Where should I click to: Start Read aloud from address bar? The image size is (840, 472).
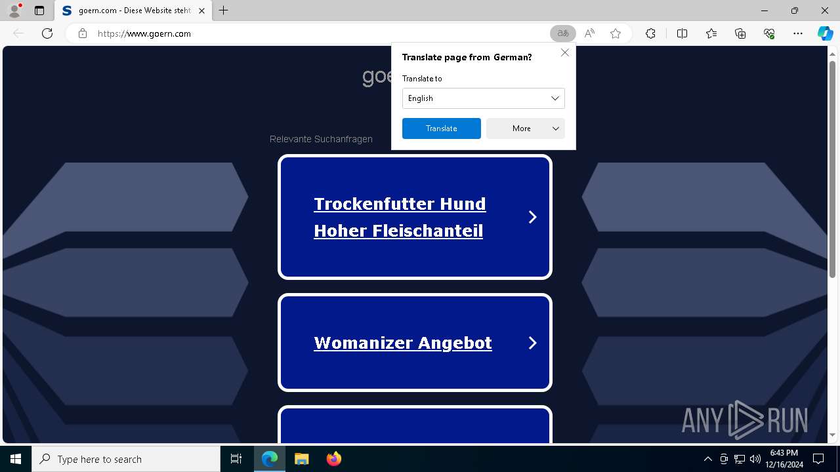(589, 33)
